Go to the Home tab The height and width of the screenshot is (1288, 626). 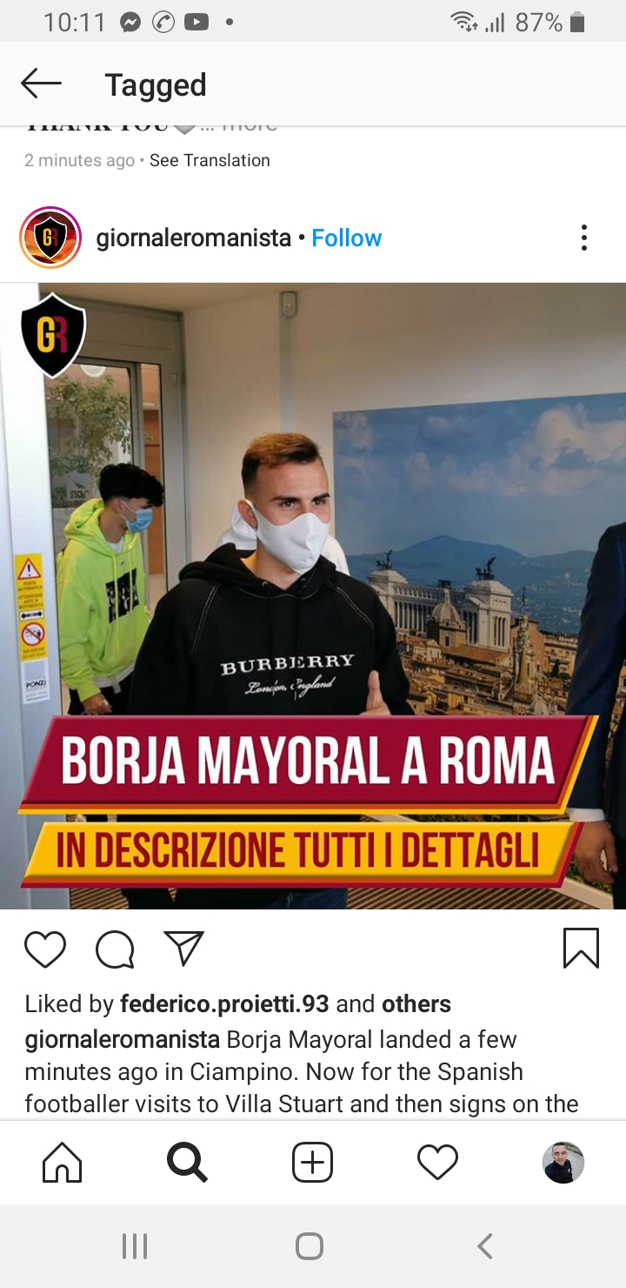click(63, 1163)
